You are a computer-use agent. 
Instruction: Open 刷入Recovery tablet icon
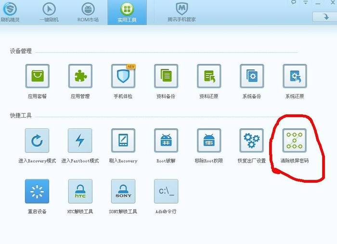click(123, 140)
